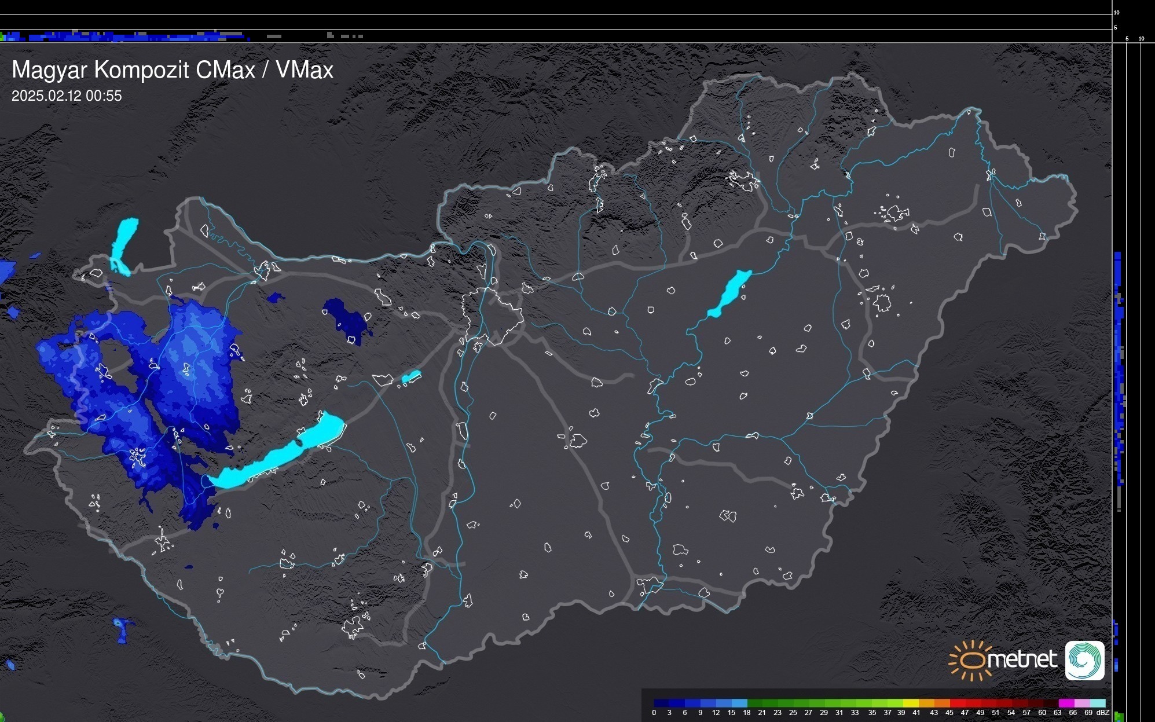
Task: Click the 2025.02.12 00:55 timestamp
Action: pyautogui.click(x=67, y=96)
